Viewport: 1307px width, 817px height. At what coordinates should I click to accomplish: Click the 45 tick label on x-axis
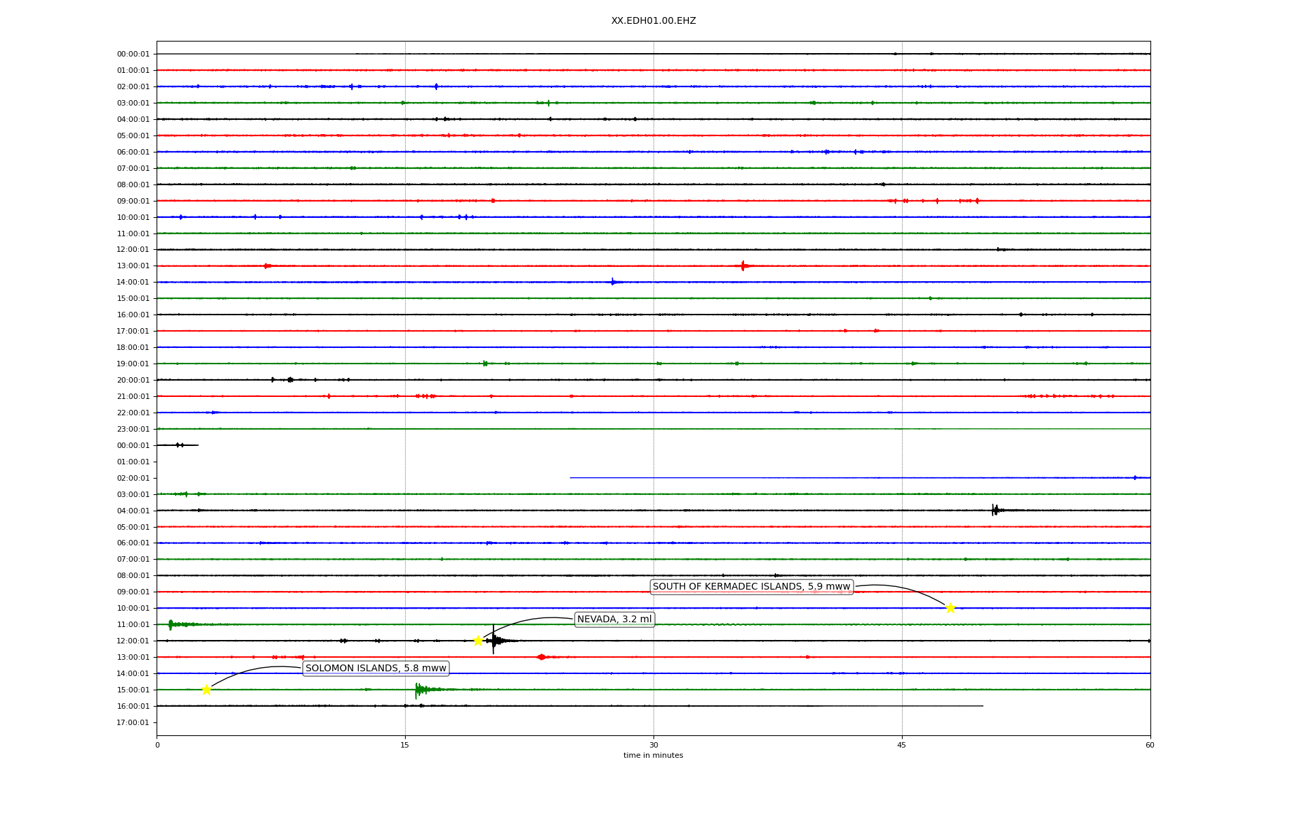tap(901, 745)
